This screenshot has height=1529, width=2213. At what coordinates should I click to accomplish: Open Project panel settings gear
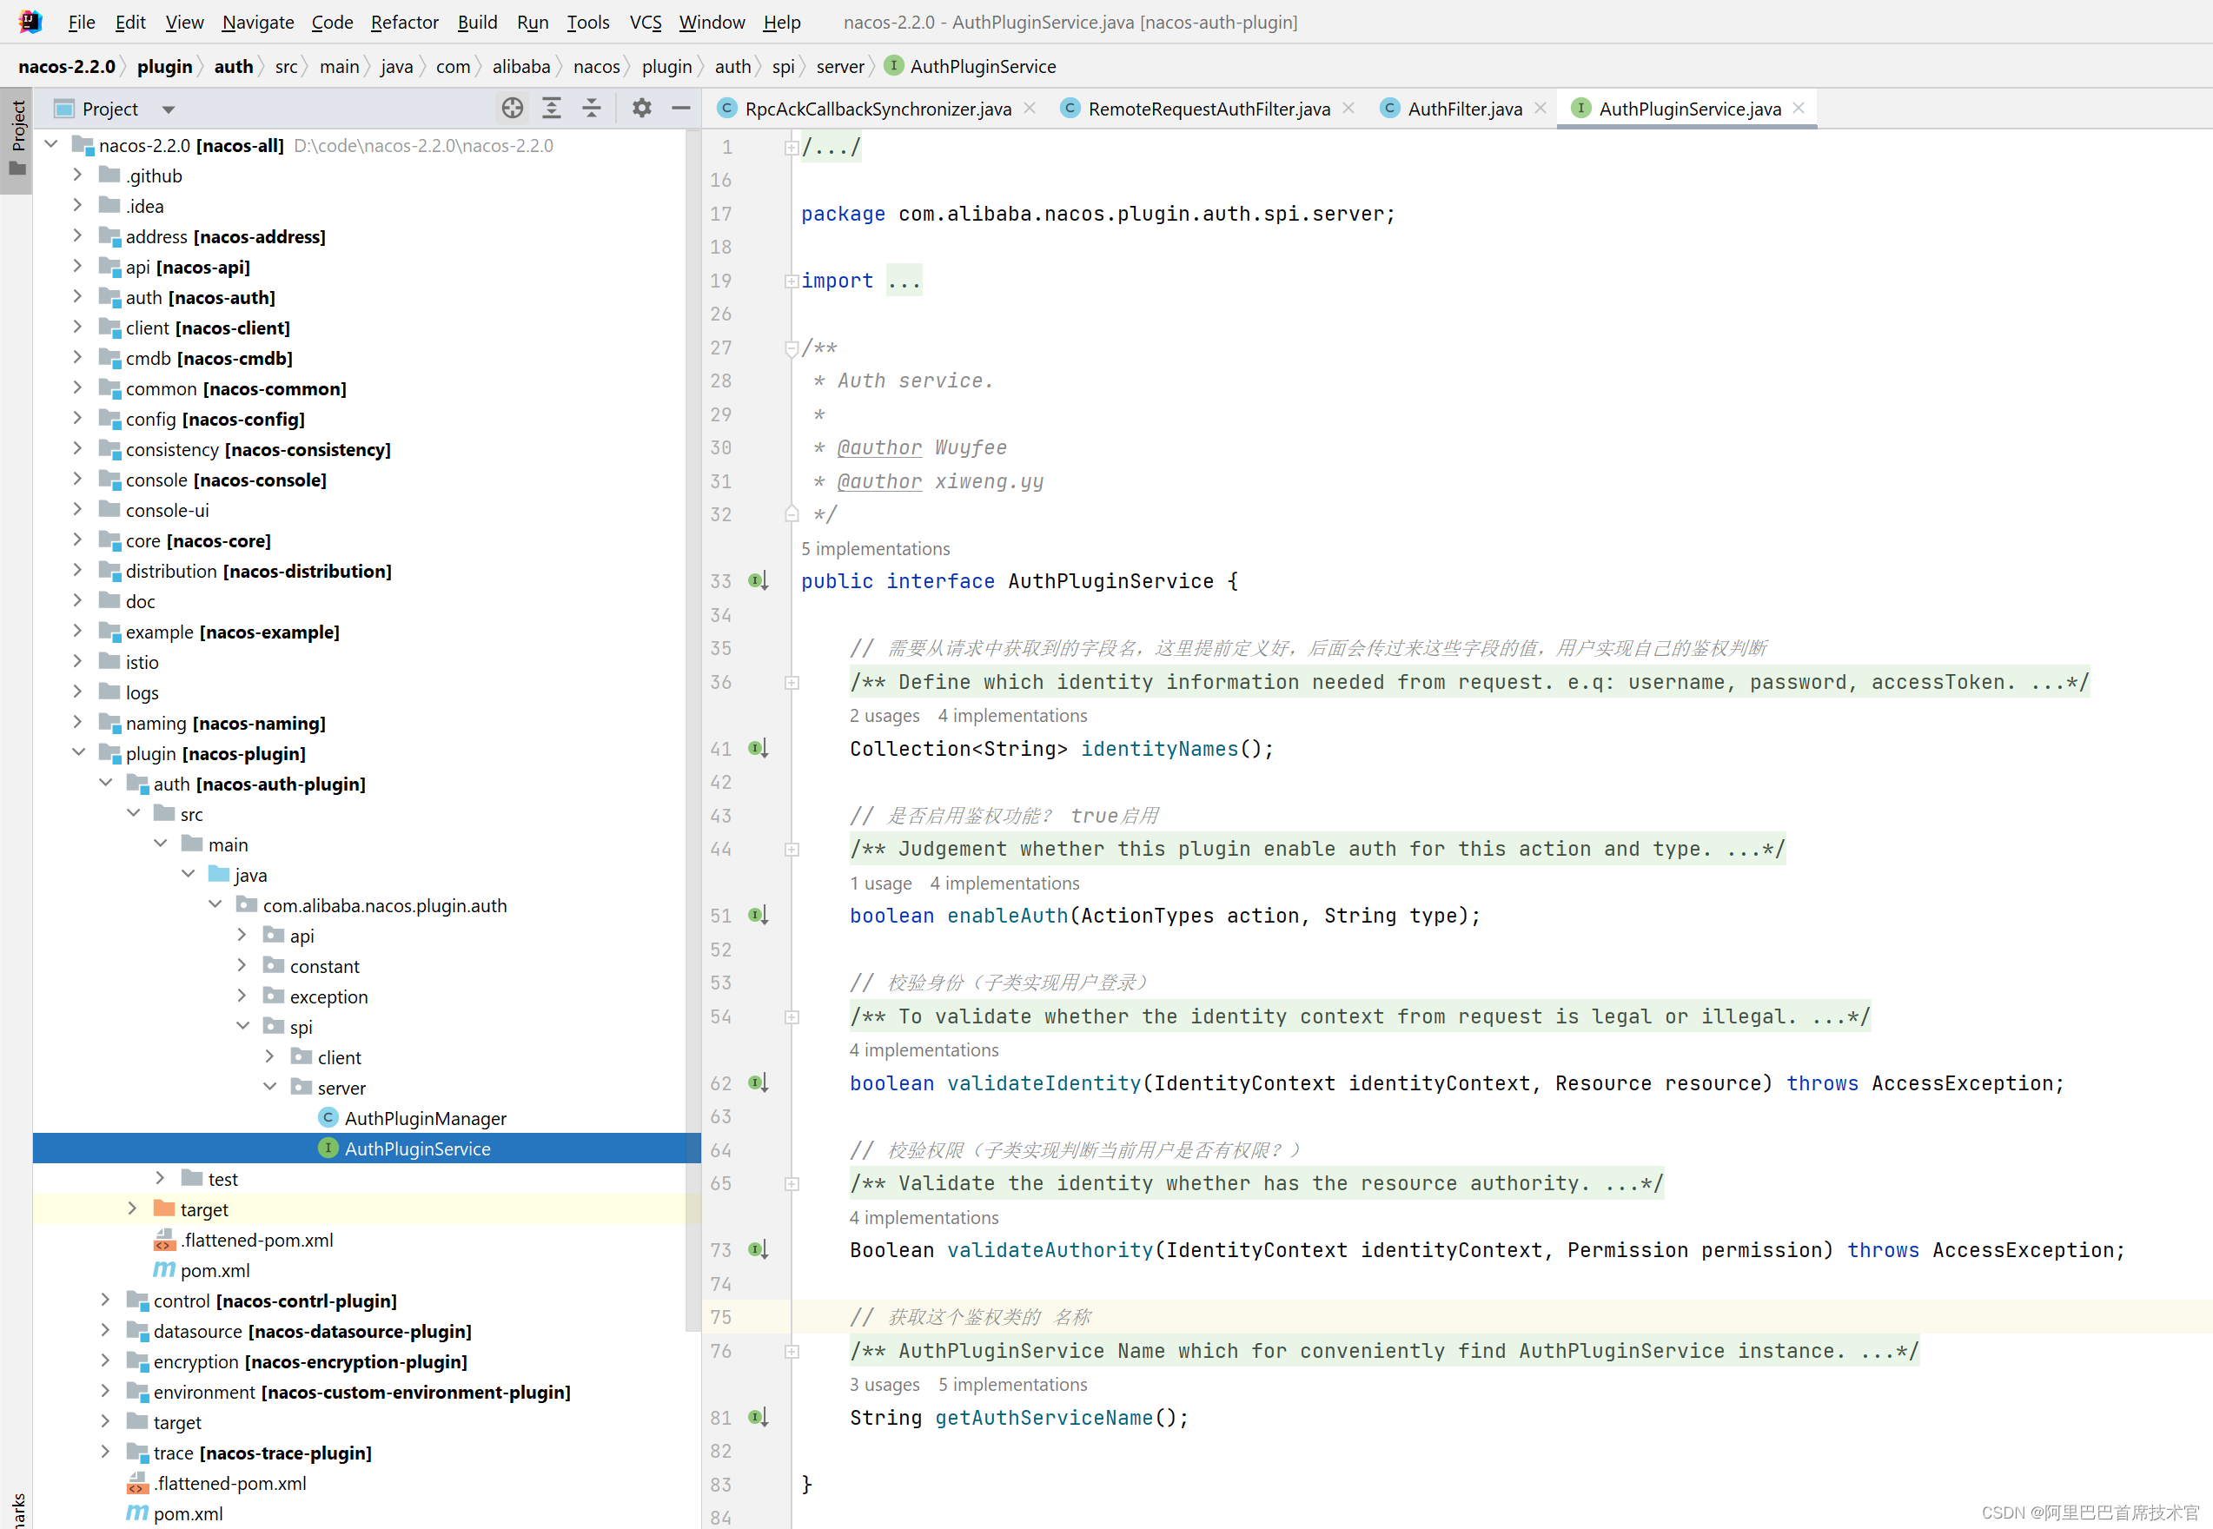[642, 109]
